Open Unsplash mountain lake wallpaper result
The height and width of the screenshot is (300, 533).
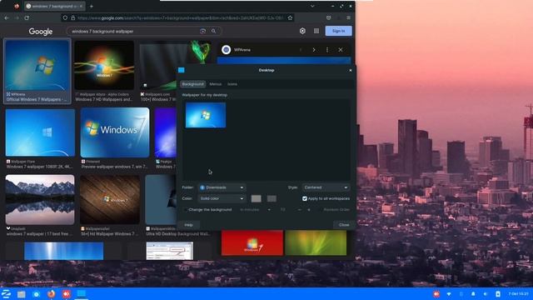[x=40, y=200]
